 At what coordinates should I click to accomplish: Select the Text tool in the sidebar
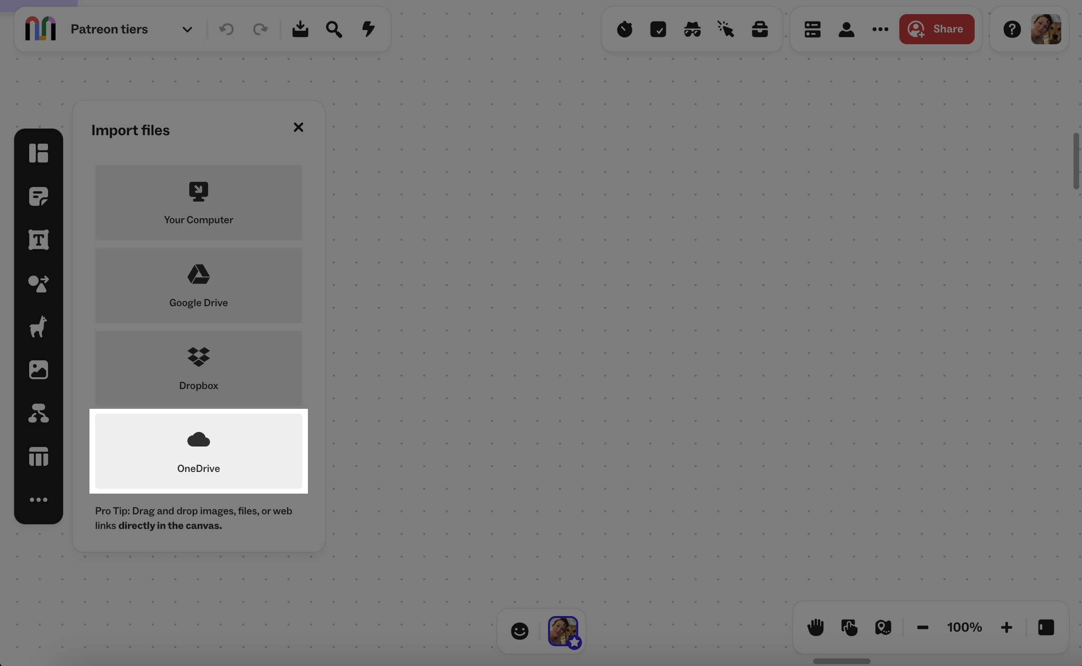[38, 239]
